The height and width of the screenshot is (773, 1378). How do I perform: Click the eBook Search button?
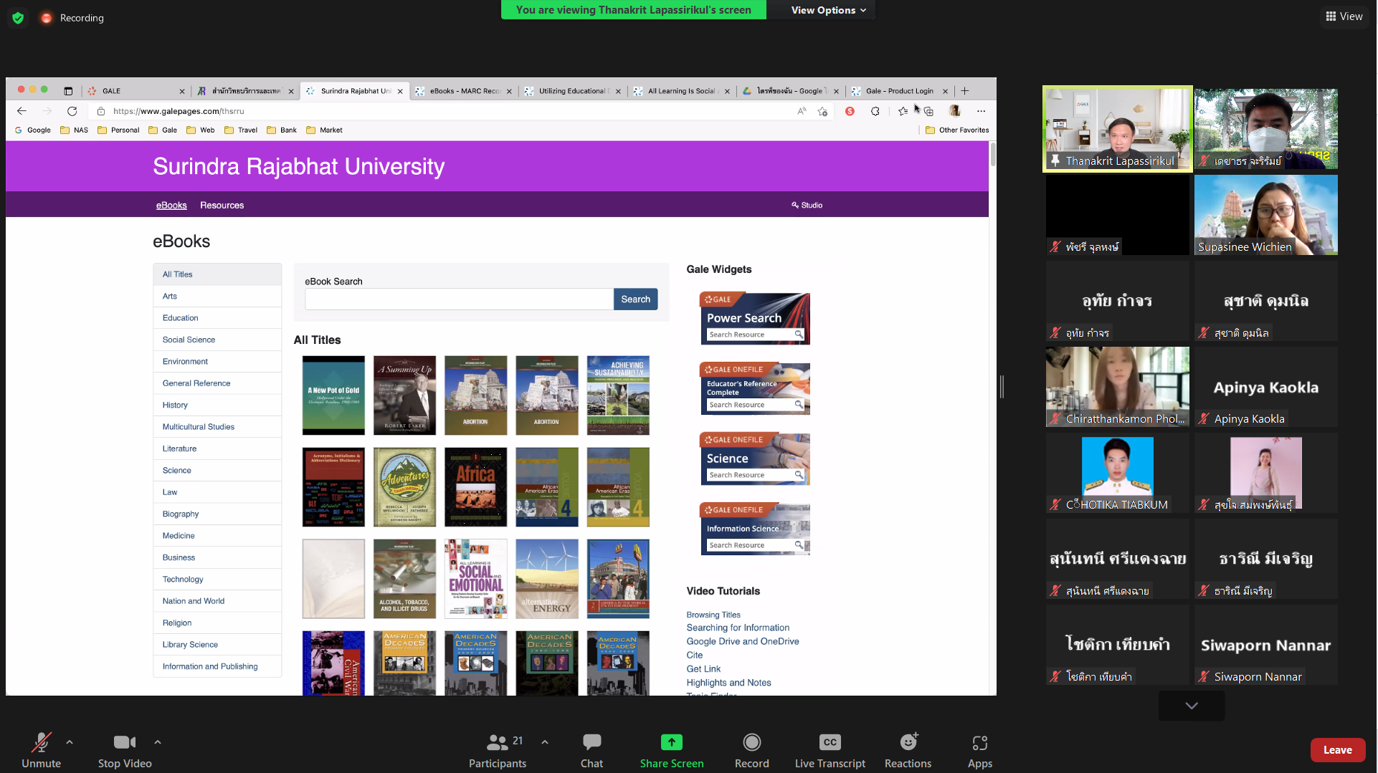click(635, 299)
